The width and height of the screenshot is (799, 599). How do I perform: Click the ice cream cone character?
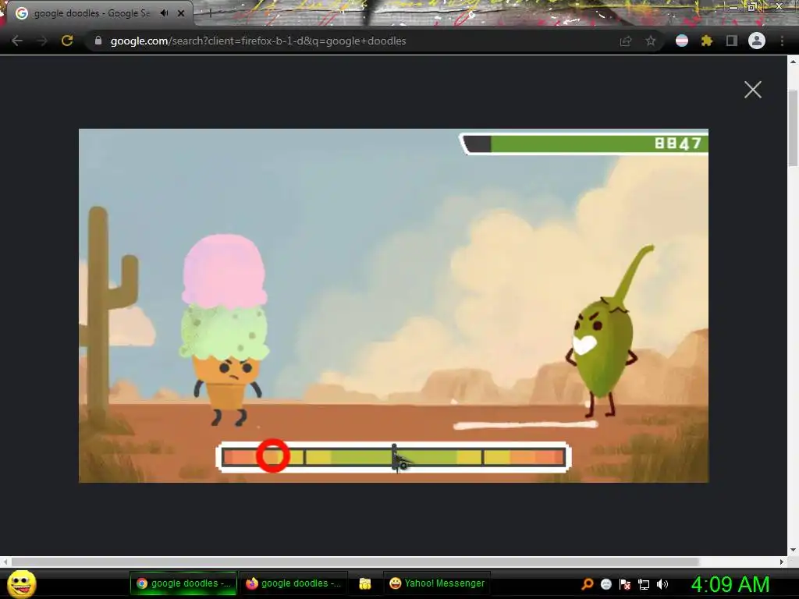click(x=224, y=330)
